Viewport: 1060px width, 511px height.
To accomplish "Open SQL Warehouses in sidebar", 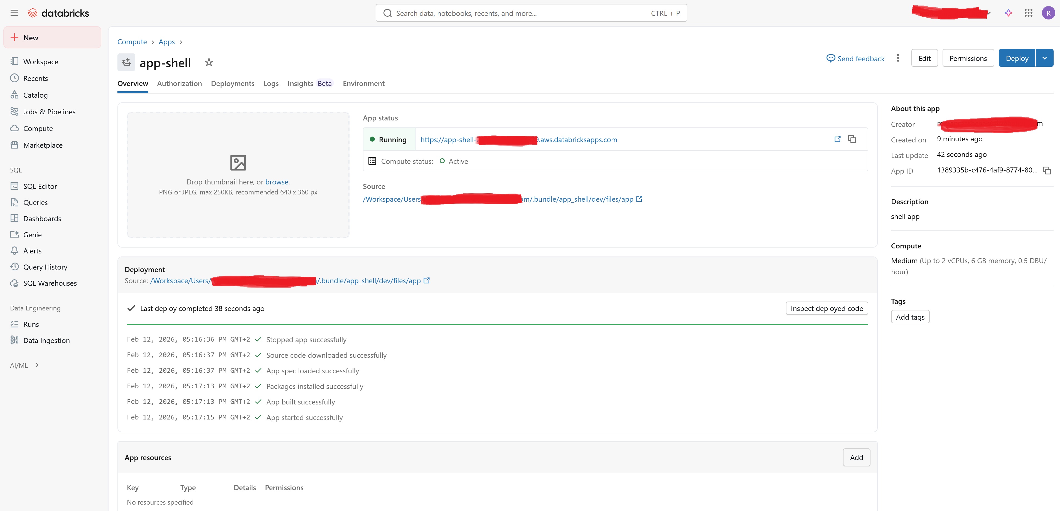I will tap(50, 283).
